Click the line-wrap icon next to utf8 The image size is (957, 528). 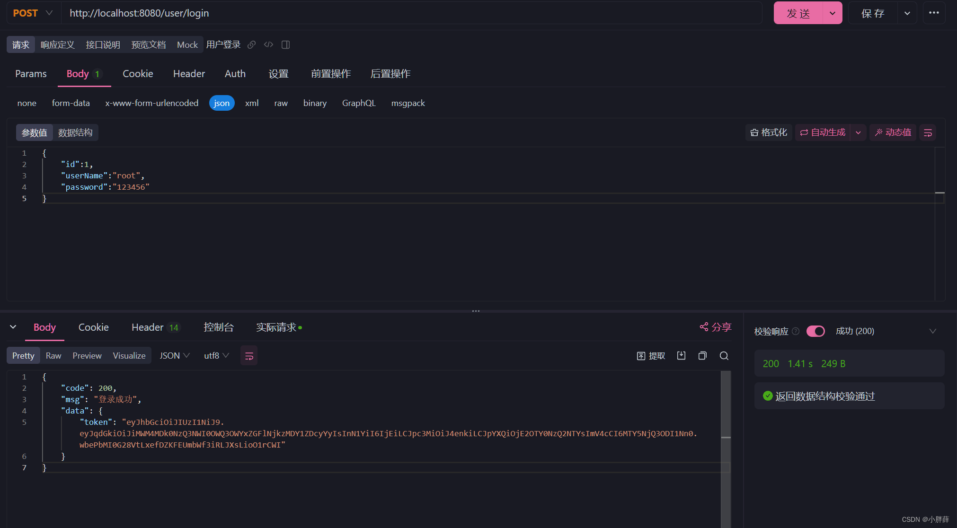pyautogui.click(x=249, y=355)
